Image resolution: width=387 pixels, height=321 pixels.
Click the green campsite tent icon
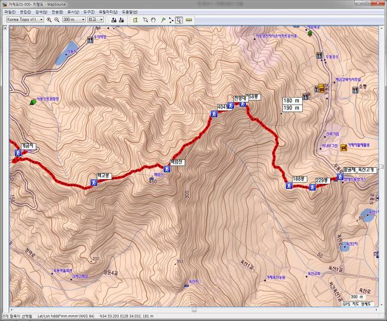[x=33, y=102]
